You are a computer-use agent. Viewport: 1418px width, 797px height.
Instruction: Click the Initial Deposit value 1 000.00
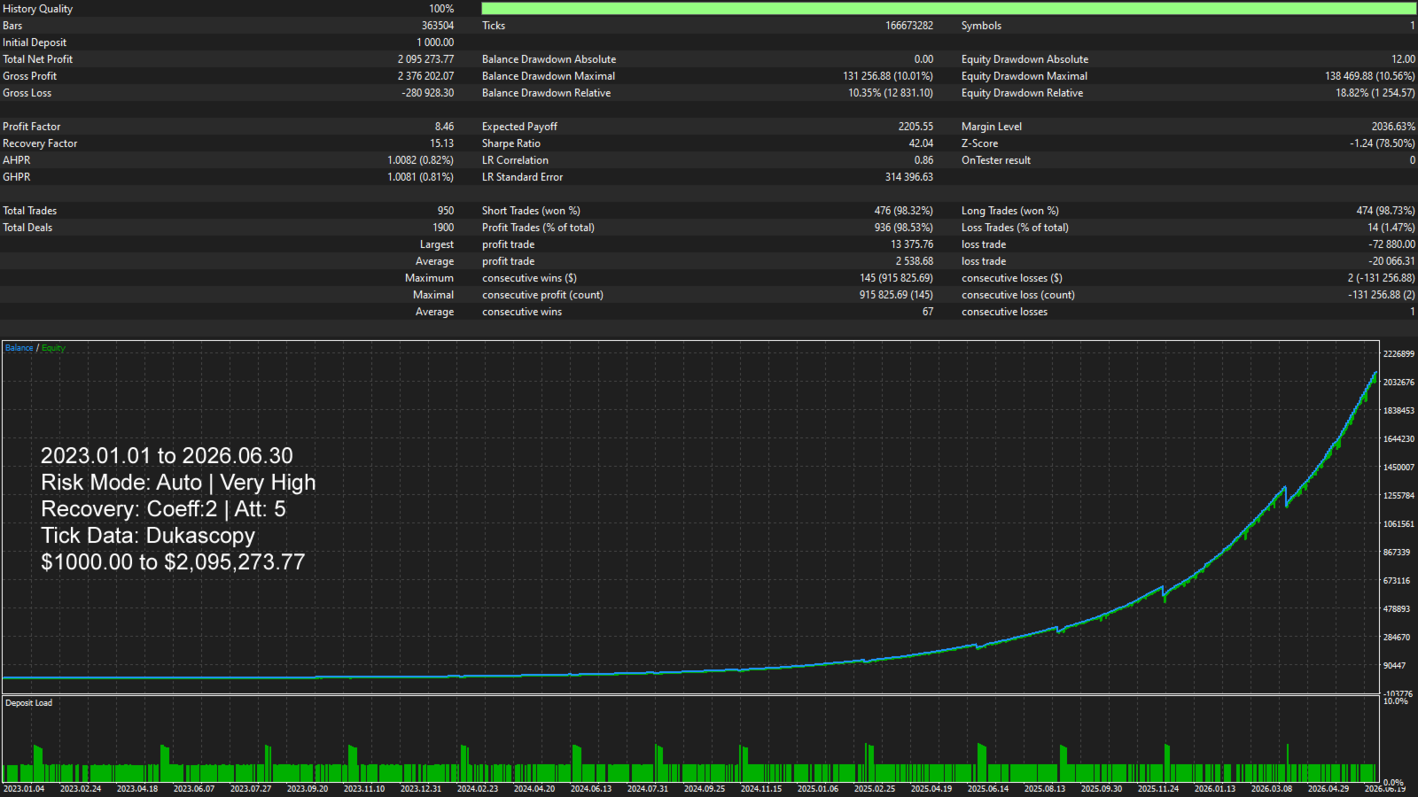coord(435,43)
